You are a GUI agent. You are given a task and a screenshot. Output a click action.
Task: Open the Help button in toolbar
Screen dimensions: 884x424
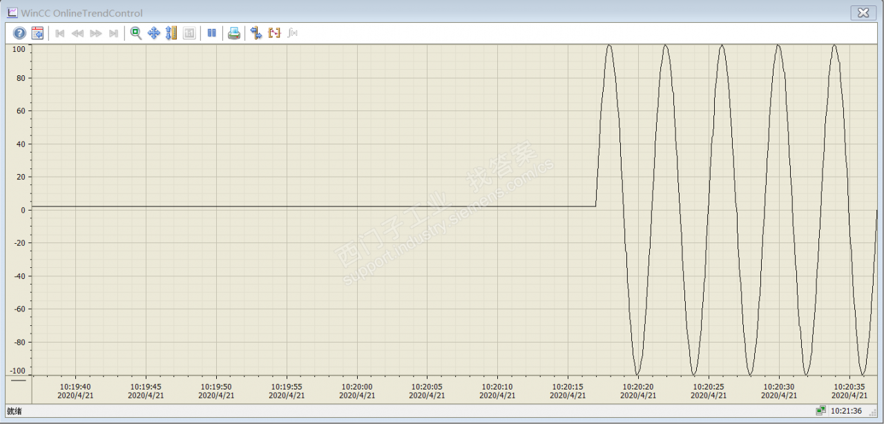click(19, 33)
